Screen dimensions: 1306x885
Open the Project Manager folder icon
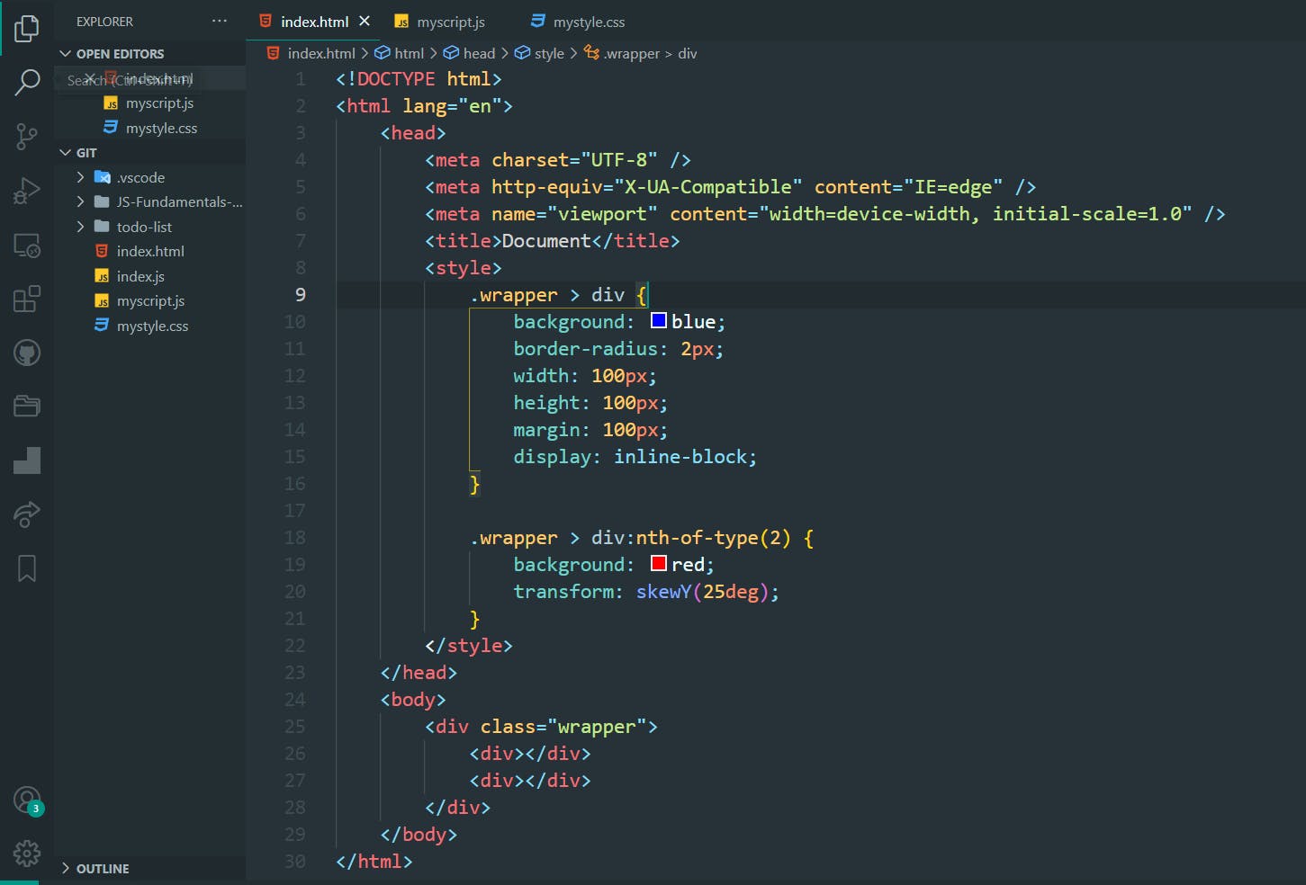tap(27, 406)
